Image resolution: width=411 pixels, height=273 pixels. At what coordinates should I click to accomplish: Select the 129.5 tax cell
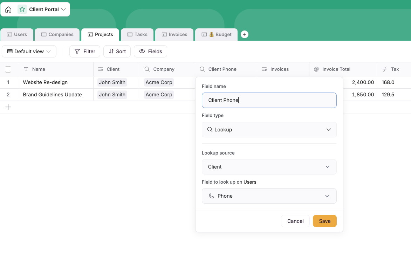pyautogui.click(x=395, y=95)
